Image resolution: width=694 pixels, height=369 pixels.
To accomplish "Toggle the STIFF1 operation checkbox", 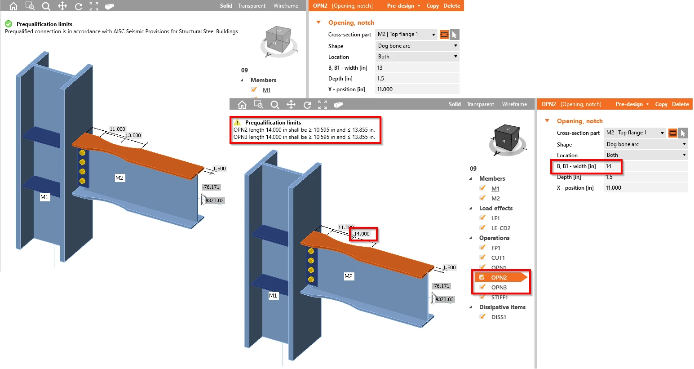I will [482, 297].
